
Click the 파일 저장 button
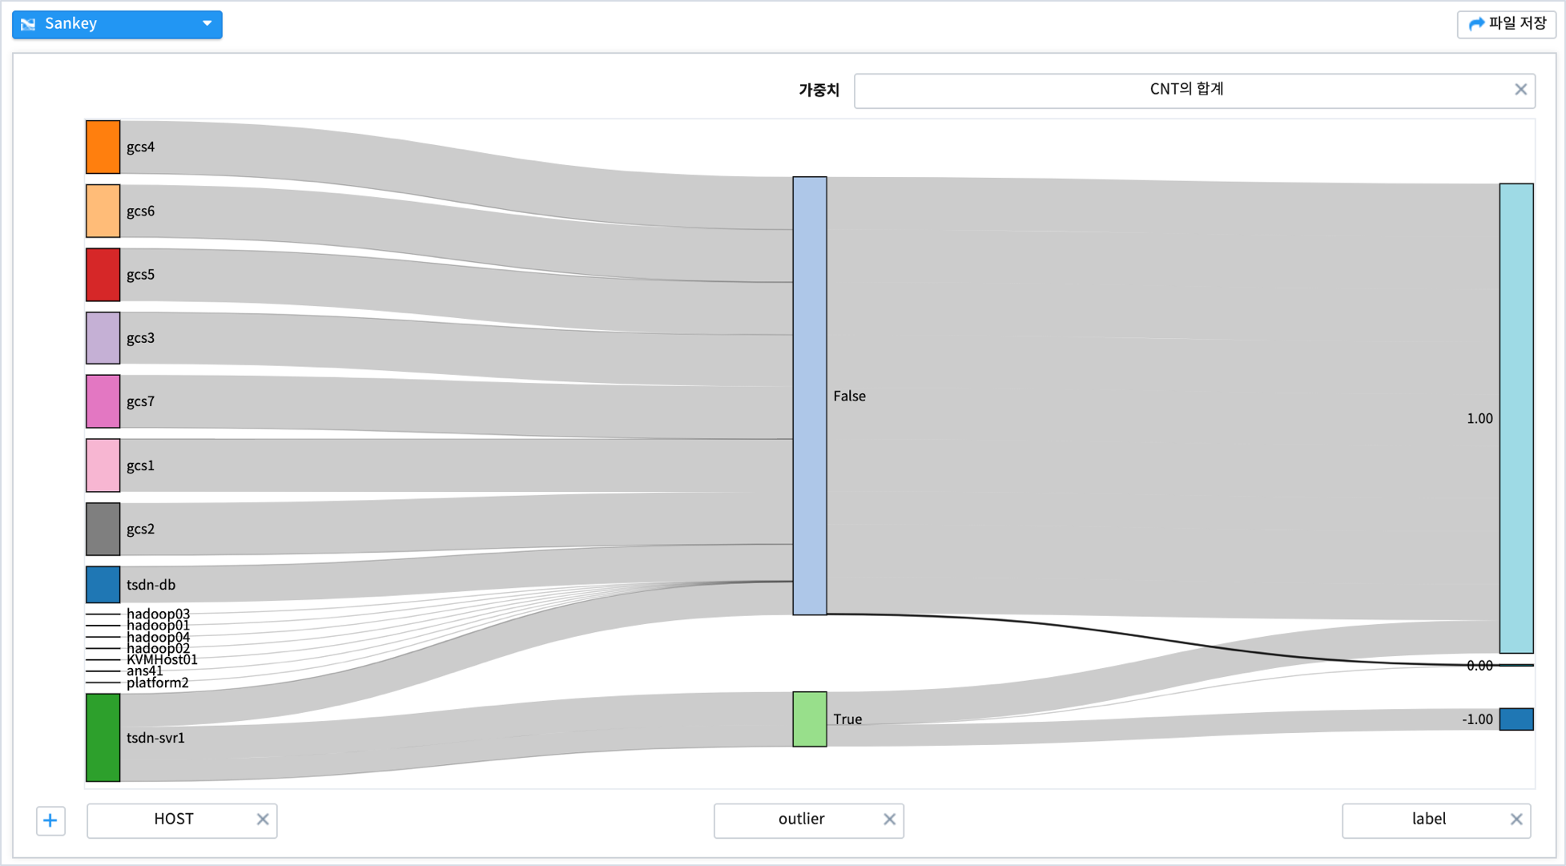click(1506, 24)
